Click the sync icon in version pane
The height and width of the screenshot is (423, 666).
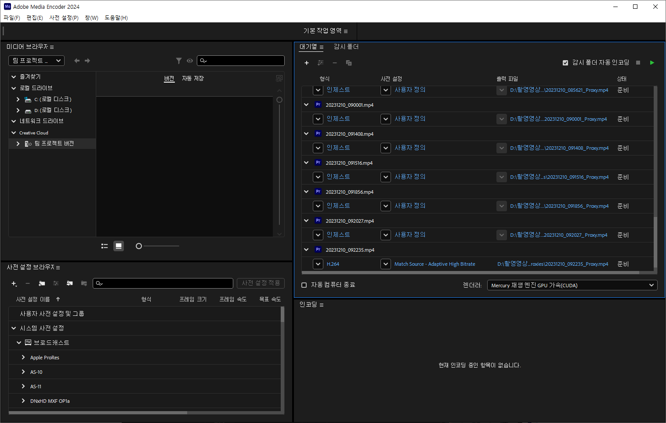point(279,78)
